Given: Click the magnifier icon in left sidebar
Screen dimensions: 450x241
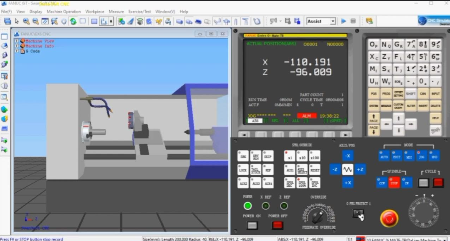Looking at the screenshot, I should pyautogui.click(x=4, y=97).
